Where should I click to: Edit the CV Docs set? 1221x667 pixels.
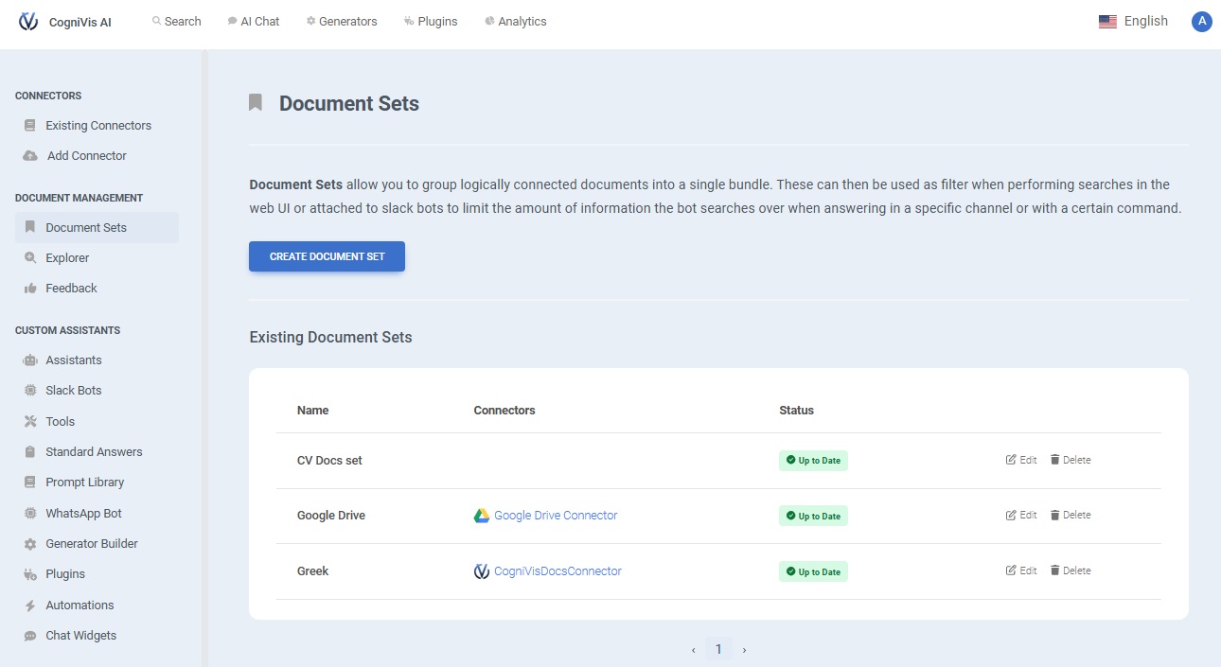[1021, 460]
